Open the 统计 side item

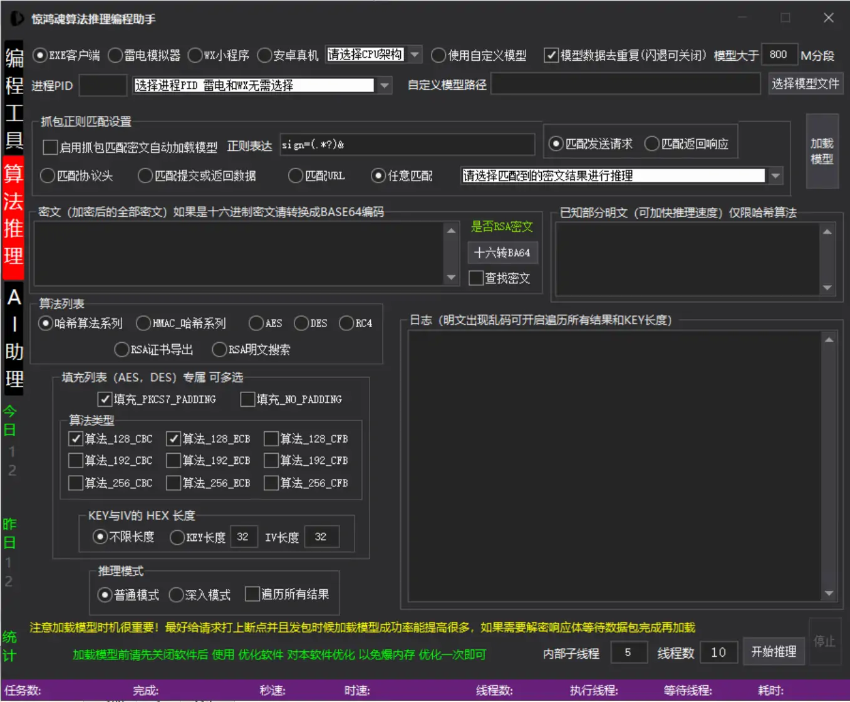[9, 647]
